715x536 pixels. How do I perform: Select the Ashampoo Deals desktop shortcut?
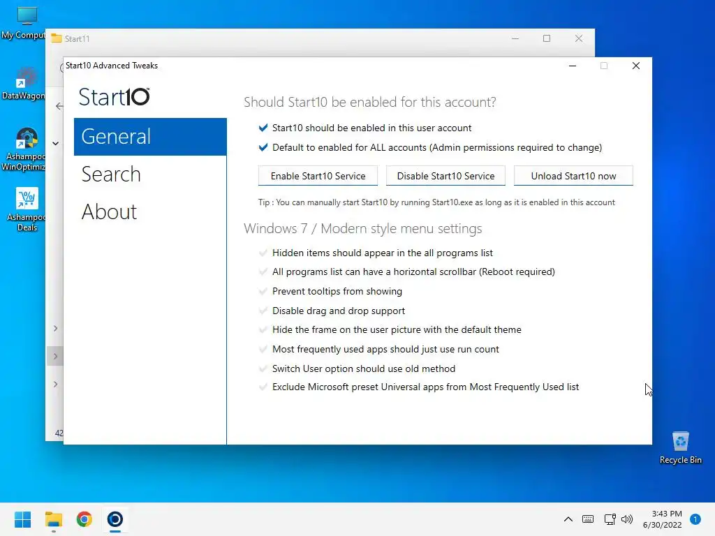pyautogui.click(x=26, y=209)
